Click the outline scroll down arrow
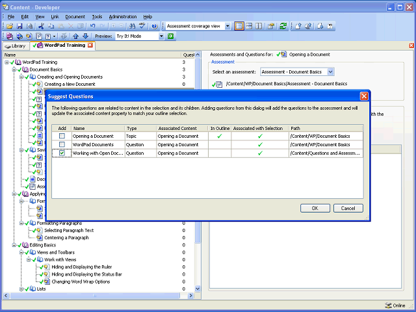Viewport: 416px width, 312px height. (198, 289)
